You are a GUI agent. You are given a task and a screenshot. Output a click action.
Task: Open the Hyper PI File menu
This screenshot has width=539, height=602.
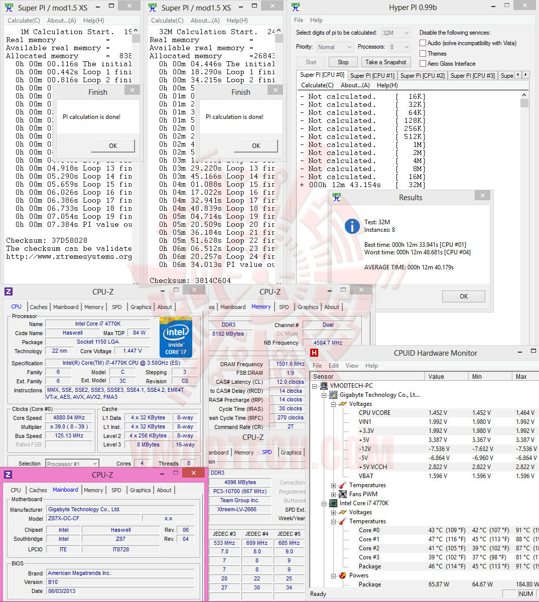(299, 20)
